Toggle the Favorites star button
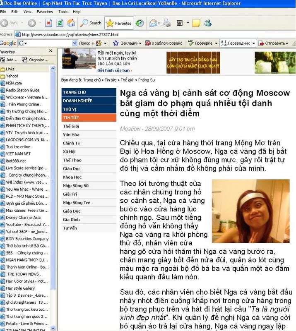This screenshot has height=331, width=296. tap(119, 23)
